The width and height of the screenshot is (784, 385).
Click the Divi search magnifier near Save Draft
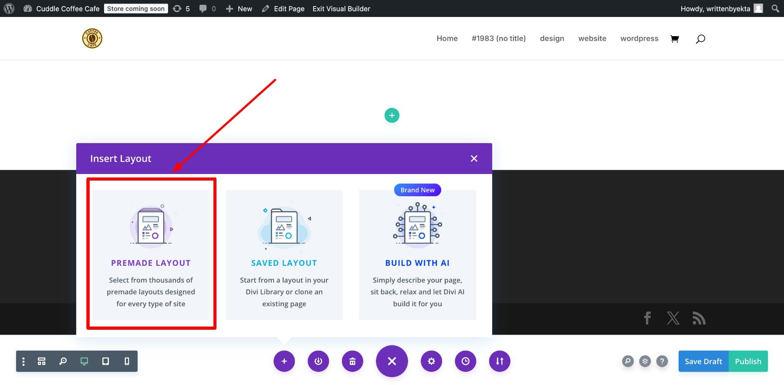tap(628, 361)
